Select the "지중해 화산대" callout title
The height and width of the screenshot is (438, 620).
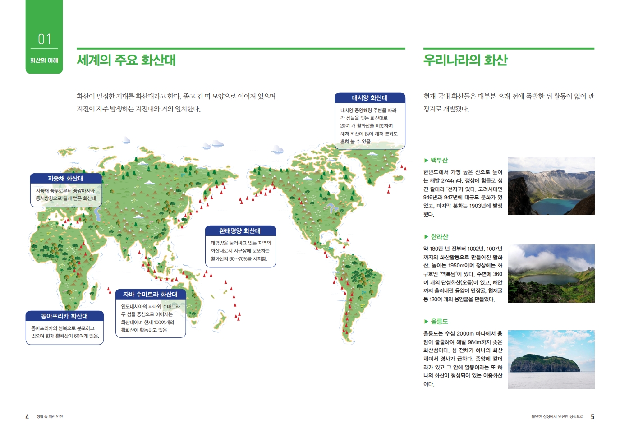[66, 179]
